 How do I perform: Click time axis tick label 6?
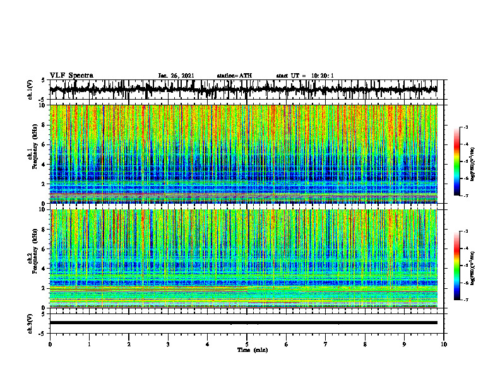click(287, 344)
